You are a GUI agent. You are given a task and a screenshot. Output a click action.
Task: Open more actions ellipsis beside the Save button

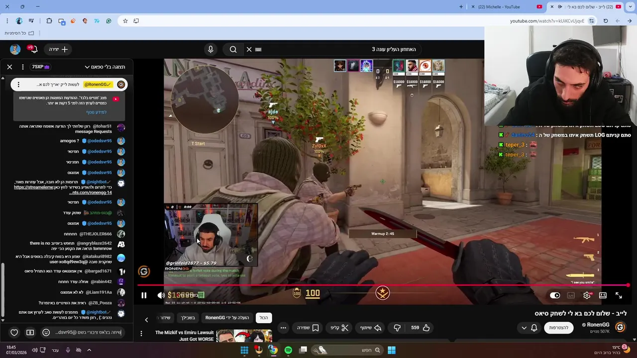pos(283,328)
